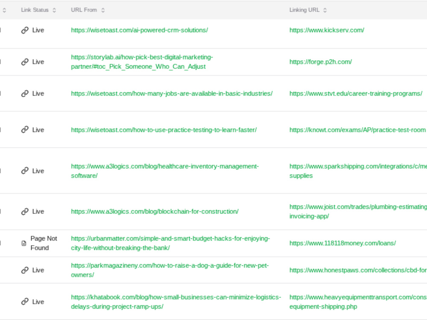Open storylab.ai digital-marketing-partner link
This screenshot has height=320, width=427.
pos(142,62)
